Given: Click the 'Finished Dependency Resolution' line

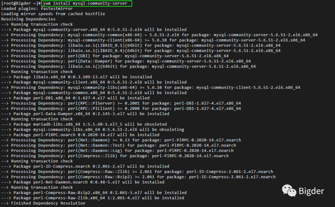Looking at the screenshot, I should tap(43, 203).
